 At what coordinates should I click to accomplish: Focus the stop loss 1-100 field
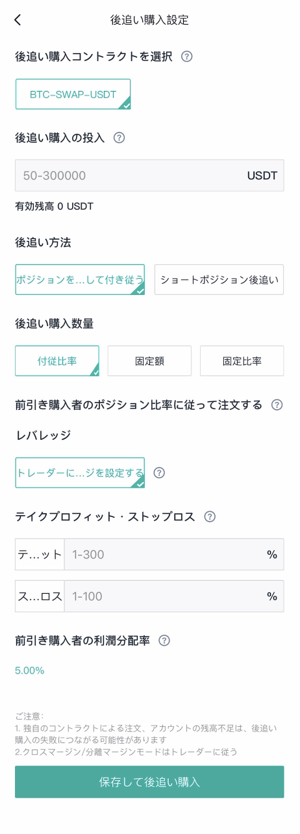click(x=174, y=596)
